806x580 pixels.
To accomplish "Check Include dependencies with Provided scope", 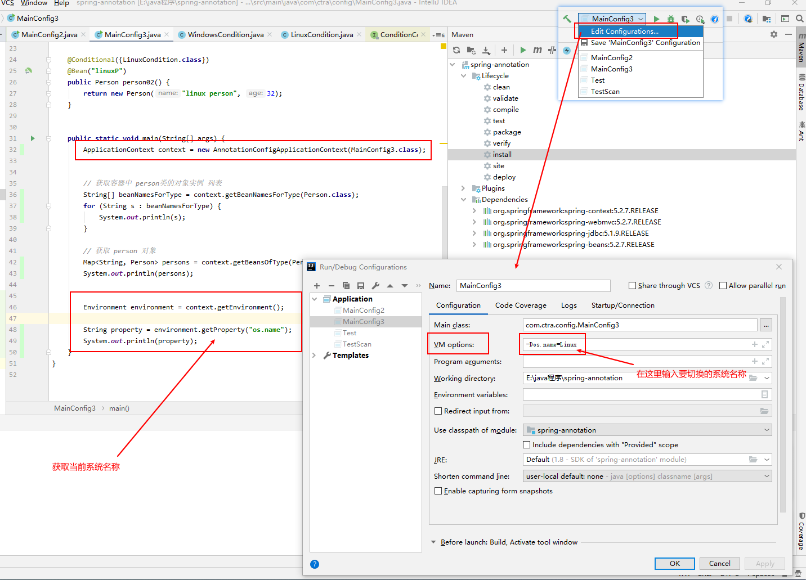I will pyautogui.click(x=527, y=445).
